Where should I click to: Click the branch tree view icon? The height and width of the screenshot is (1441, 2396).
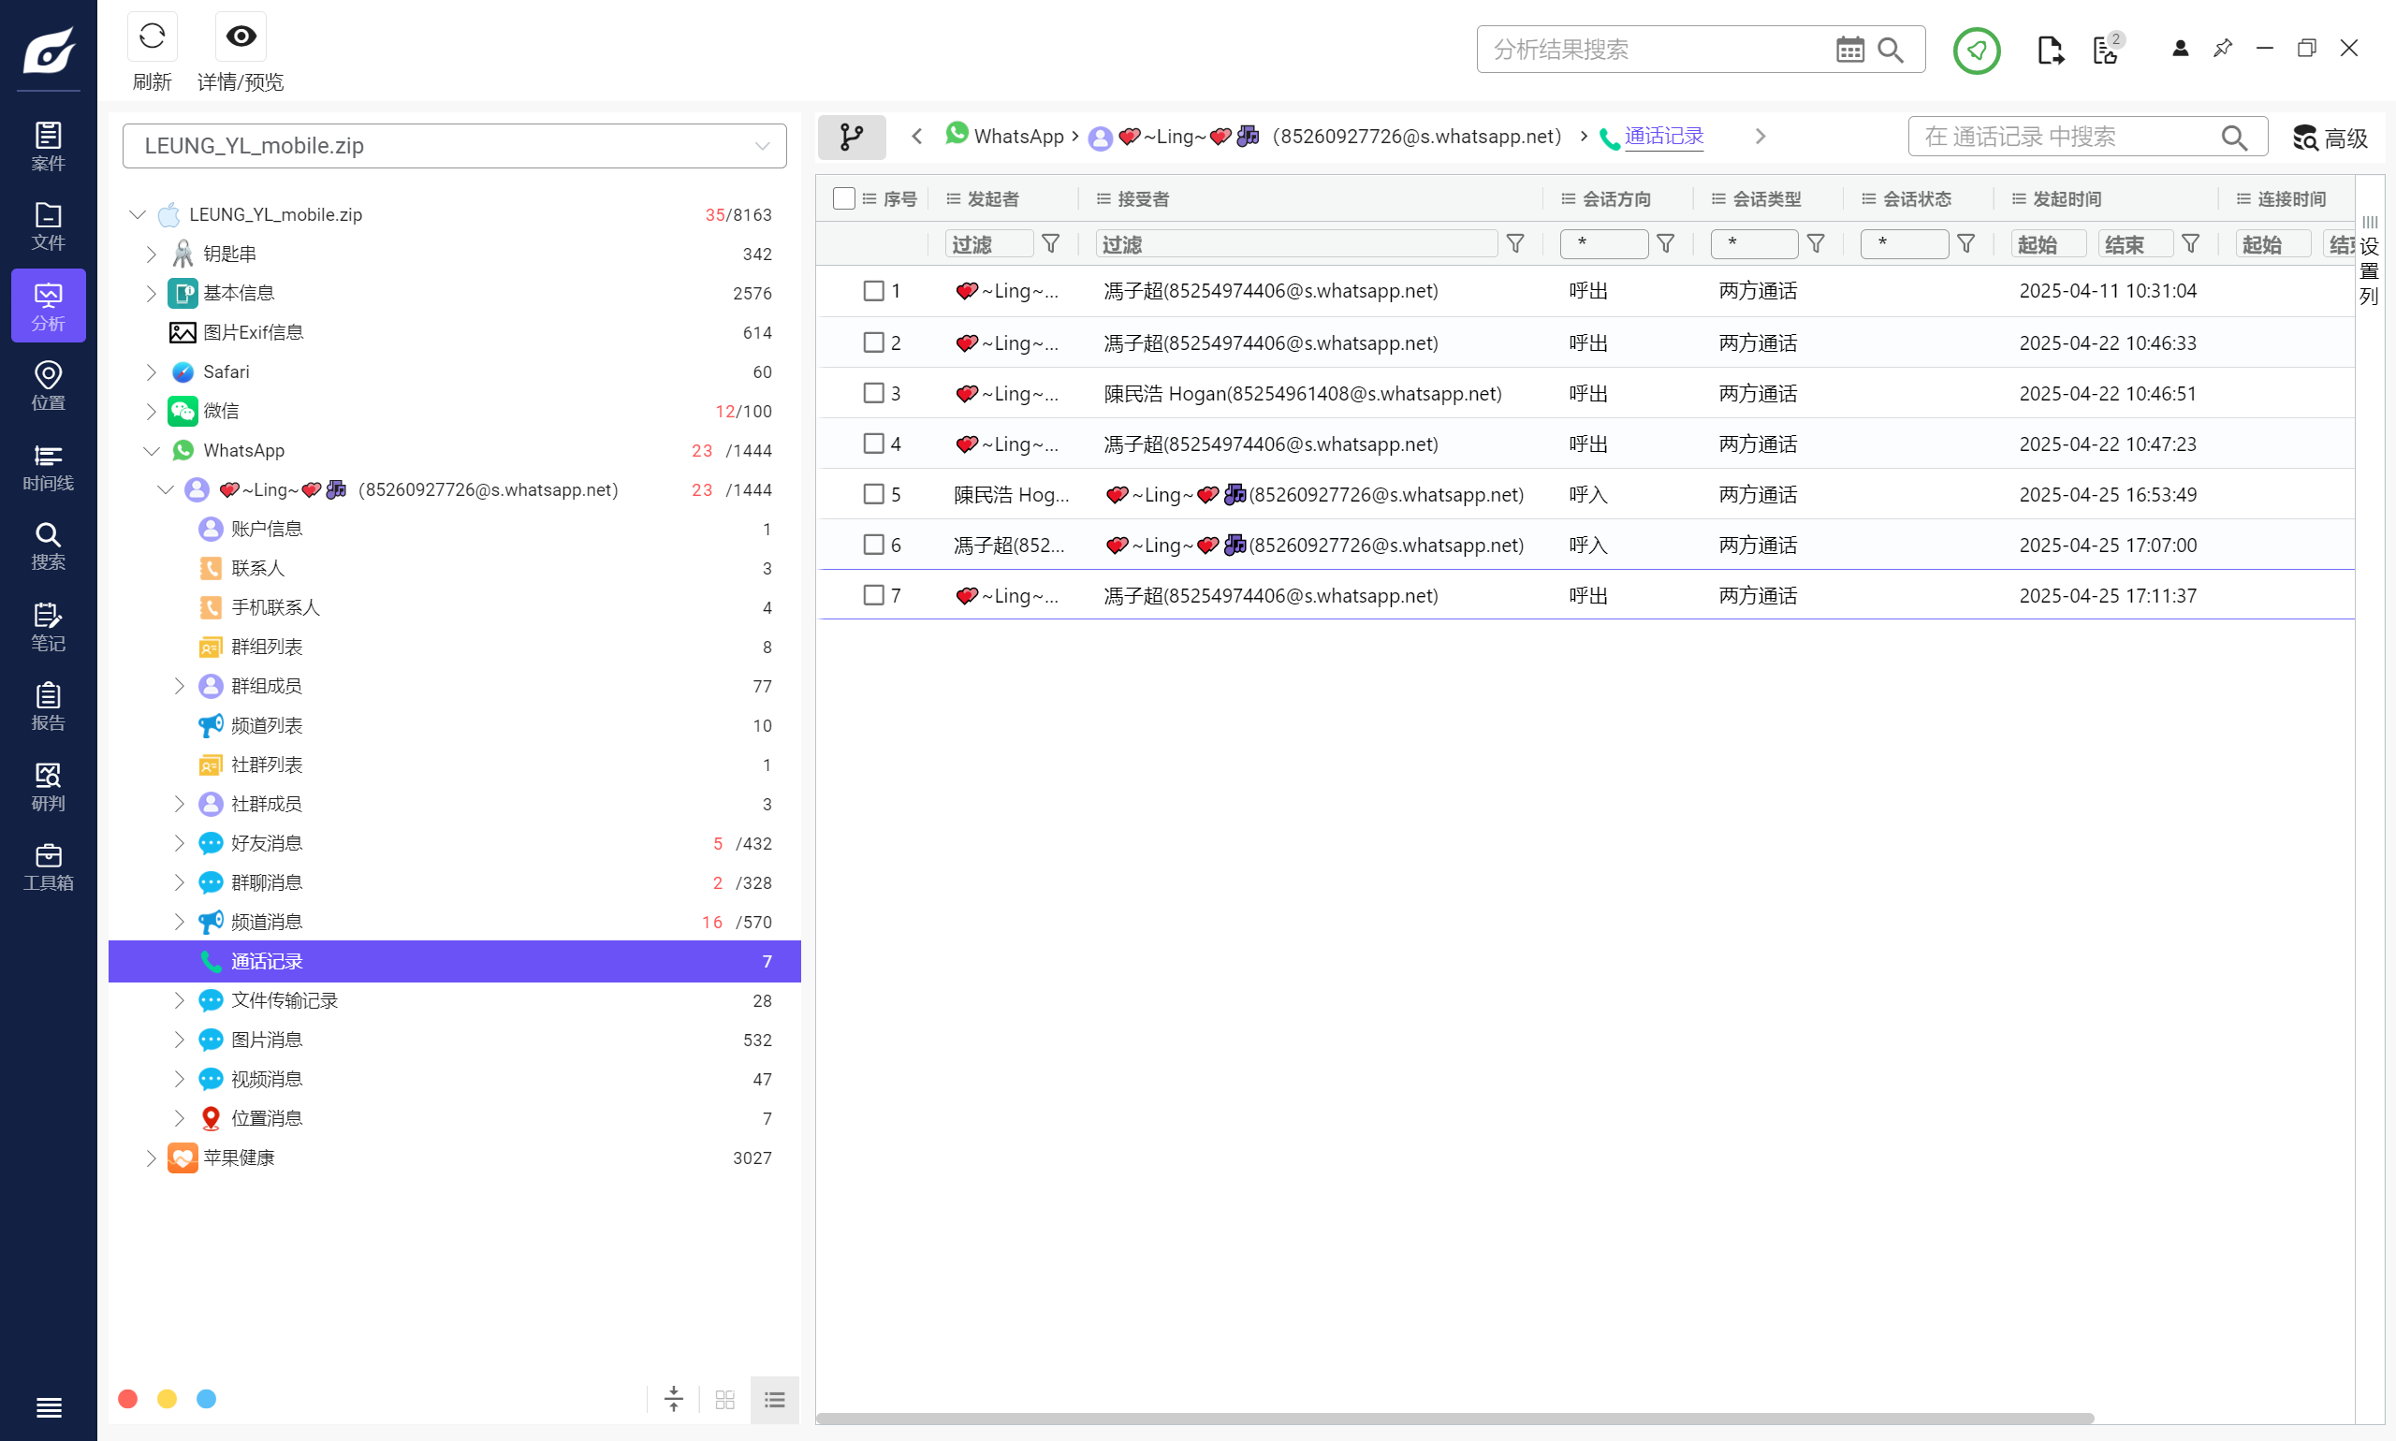click(x=852, y=137)
